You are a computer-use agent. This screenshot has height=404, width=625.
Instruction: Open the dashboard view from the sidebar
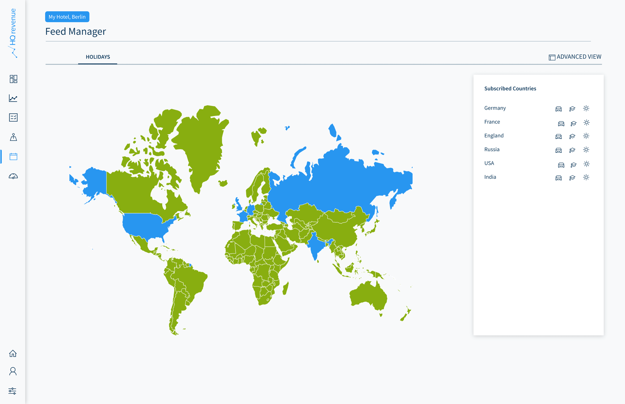pyautogui.click(x=13, y=79)
